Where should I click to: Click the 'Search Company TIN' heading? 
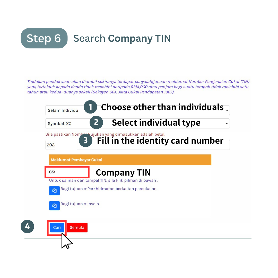(122, 38)
